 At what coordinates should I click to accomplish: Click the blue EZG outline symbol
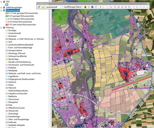click(x=7, y=5)
